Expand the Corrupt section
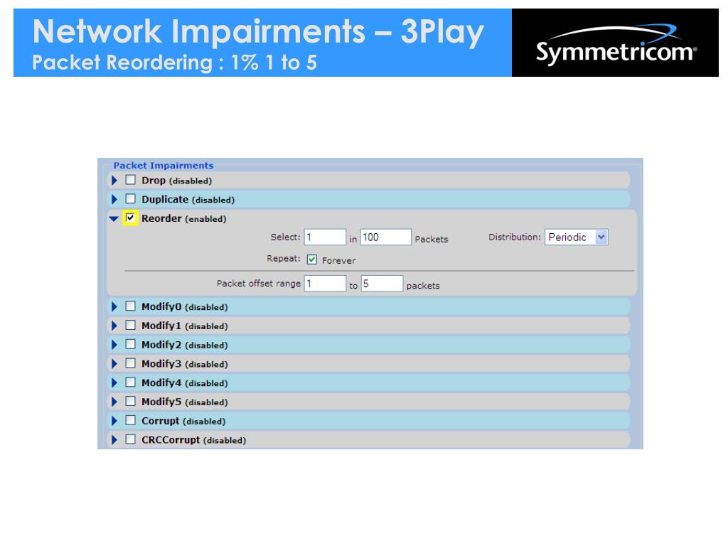This screenshot has width=728, height=546. click(x=114, y=421)
